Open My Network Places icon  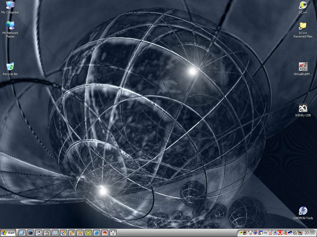click(10, 29)
